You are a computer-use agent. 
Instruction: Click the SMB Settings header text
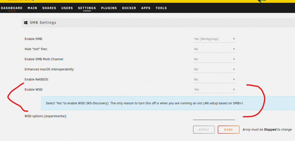click(x=43, y=23)
